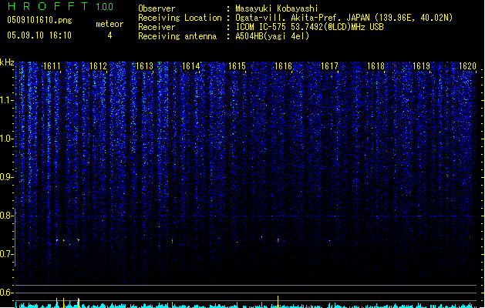This screenshot has height=308, width=485.
Task: Click the meteor count value 4
Action: (x=109, y=35)
